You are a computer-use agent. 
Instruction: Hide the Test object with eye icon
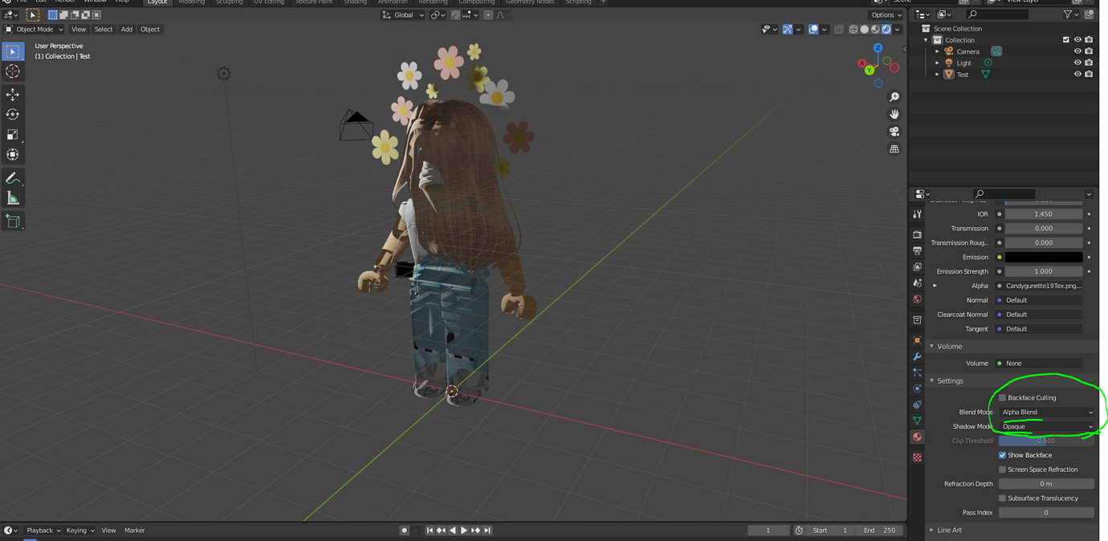(1077, 75)
